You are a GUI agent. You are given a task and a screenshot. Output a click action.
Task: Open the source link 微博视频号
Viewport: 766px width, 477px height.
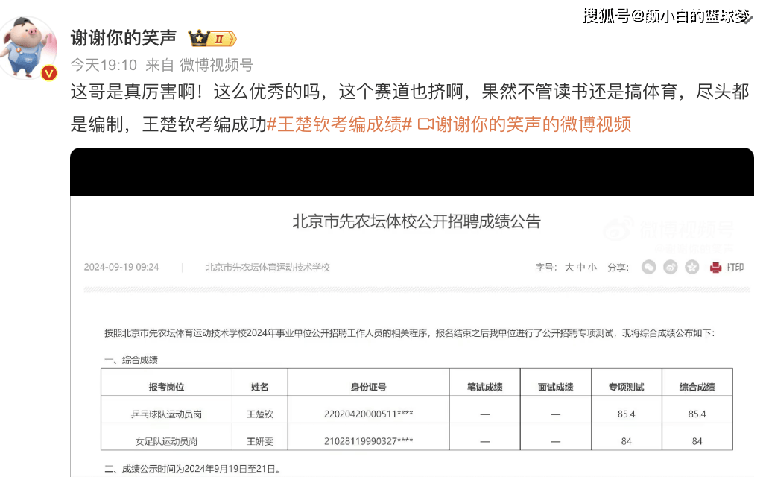tap(216, 65)
